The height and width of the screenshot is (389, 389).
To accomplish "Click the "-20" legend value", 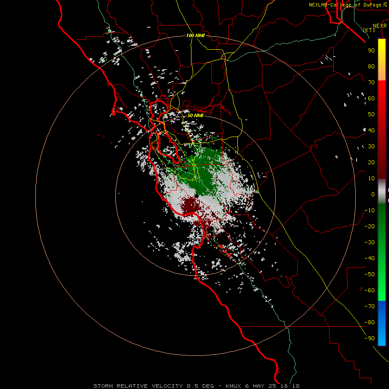I will click(370, 226).
